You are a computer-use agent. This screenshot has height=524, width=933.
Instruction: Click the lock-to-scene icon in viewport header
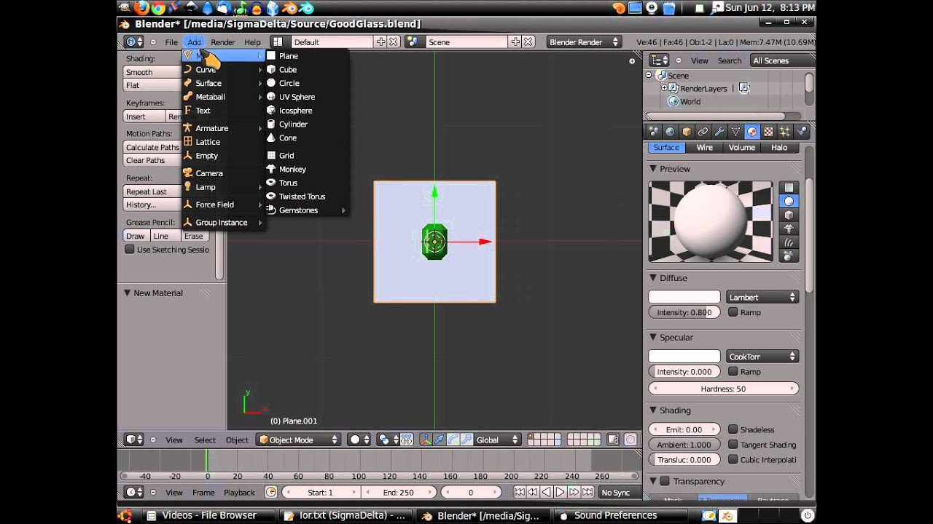[x=614, y=440]
